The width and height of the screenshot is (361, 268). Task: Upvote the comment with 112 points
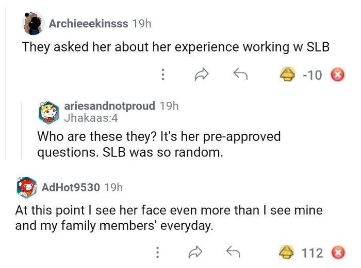[x=286, y=252]
